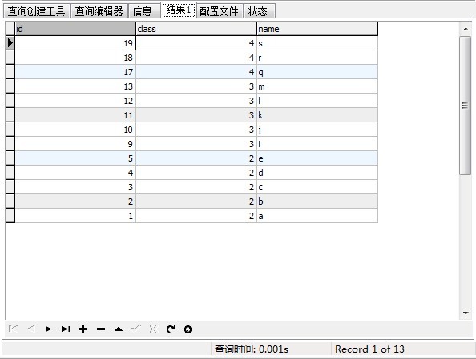This screenshot has width=476, height=359.
Task: Select the 结果1 tab
Action: coord(179,10)
